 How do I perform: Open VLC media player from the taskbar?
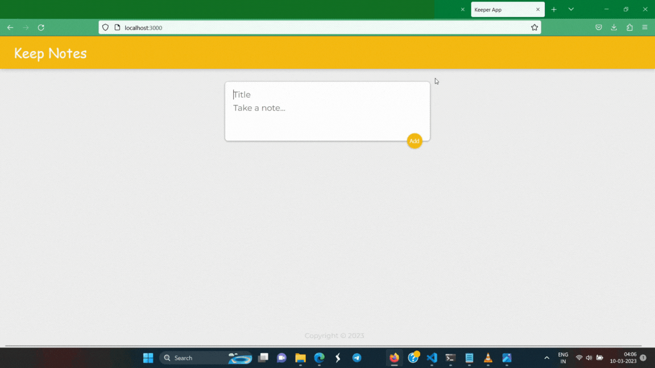488,358
